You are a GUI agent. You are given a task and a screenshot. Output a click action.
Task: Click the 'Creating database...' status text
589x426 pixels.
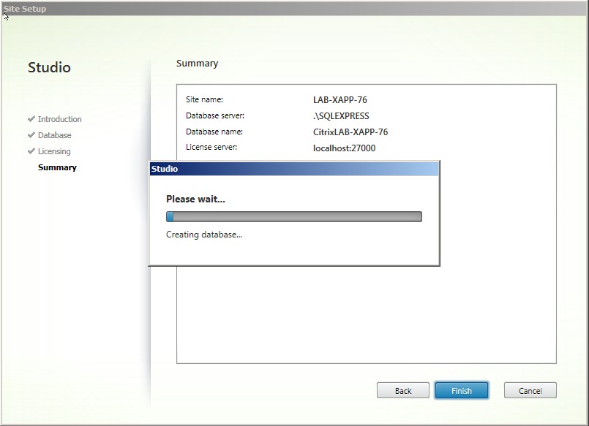tap(204, 235)
